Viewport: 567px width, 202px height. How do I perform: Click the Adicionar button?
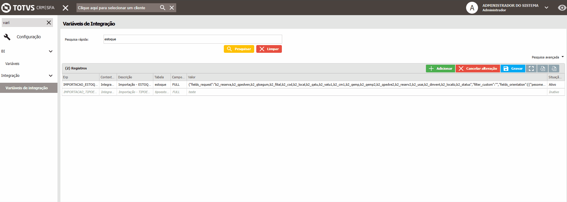tap(440, 69)
